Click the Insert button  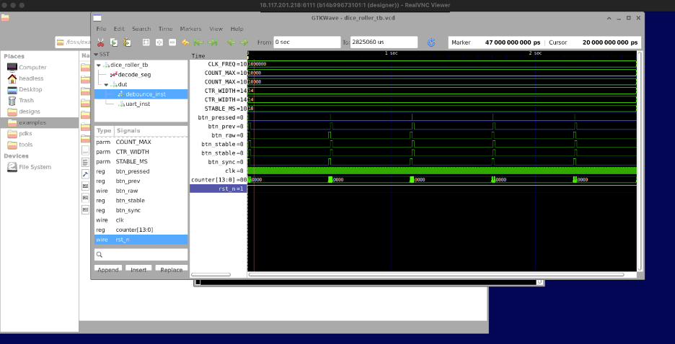tap(139, 270)
